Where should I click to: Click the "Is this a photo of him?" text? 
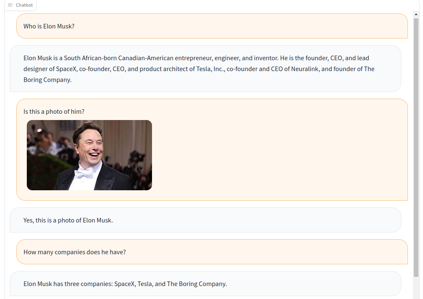(54, 112)
